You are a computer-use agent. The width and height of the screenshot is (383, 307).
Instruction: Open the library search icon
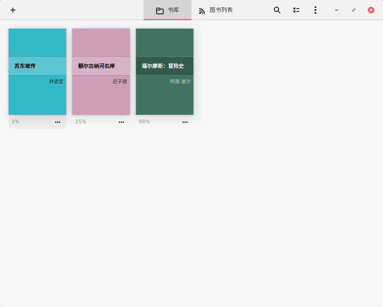point(277,10)
